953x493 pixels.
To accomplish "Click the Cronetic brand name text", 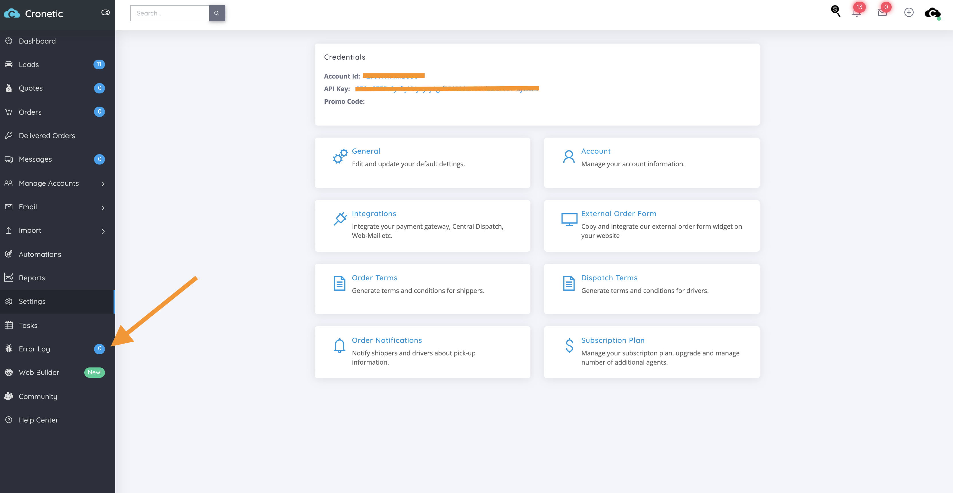I will (x=44, y=14).
